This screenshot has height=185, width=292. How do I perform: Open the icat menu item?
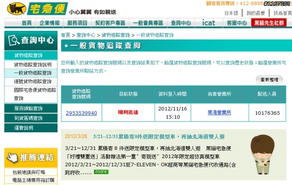coord(209,23)
